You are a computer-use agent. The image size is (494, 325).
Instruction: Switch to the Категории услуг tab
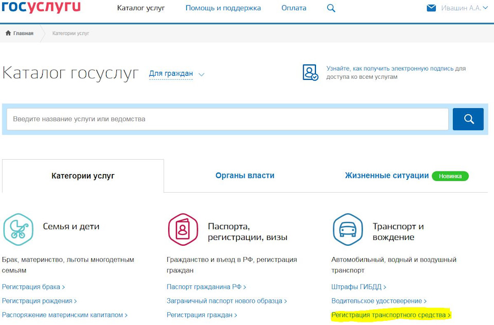click(x=83, y=176)
